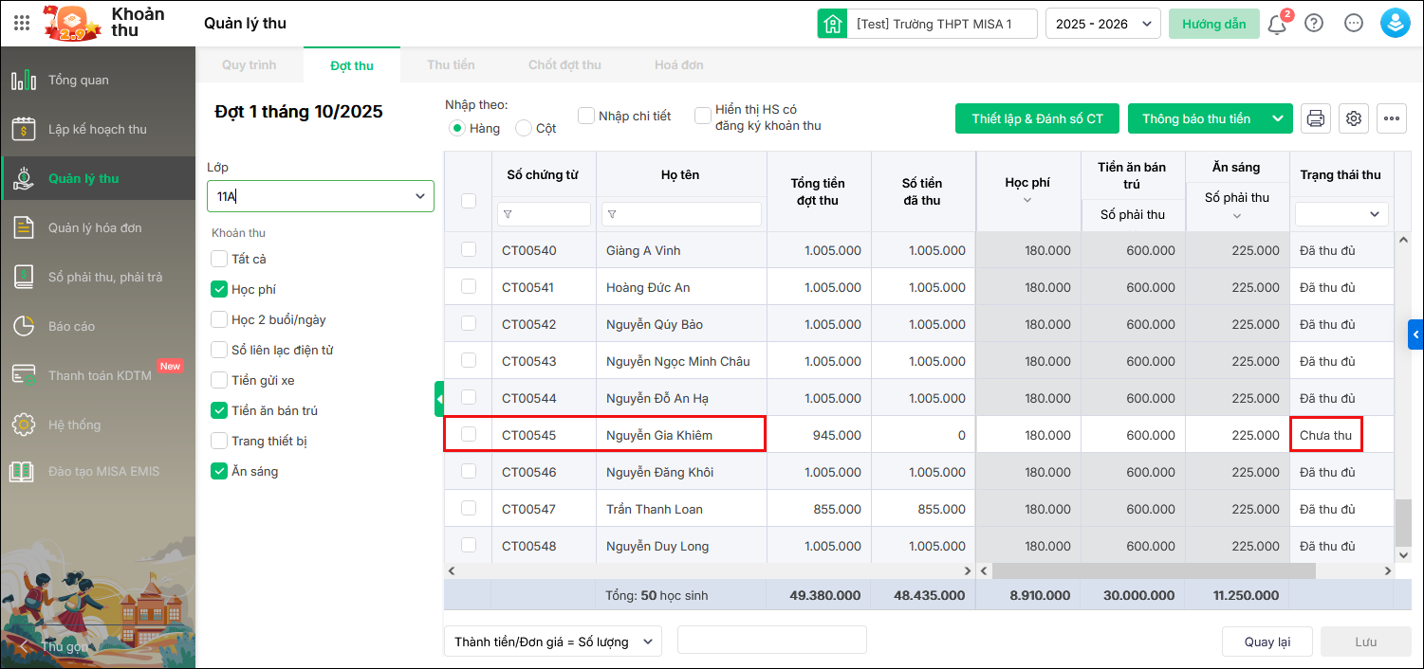Open the Trạng thái thu filter dropdown

coord(1341,214)
